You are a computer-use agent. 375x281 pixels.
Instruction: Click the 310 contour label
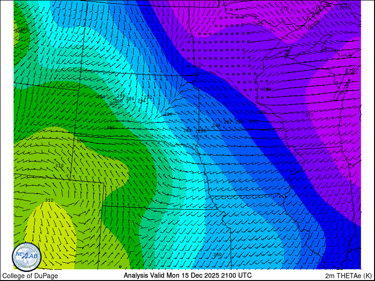tap(60, 166)
